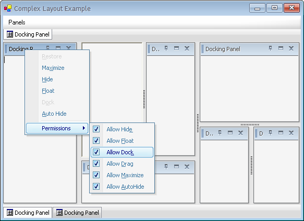Click pin icon of tall middle D.. panel
304x221 pixels.
tap(166, 48)
